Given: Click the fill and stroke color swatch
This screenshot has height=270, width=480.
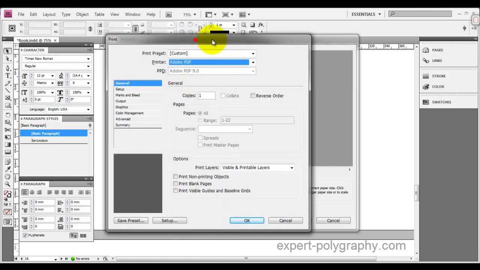Looking at the screenshot, I should point(7,195).
